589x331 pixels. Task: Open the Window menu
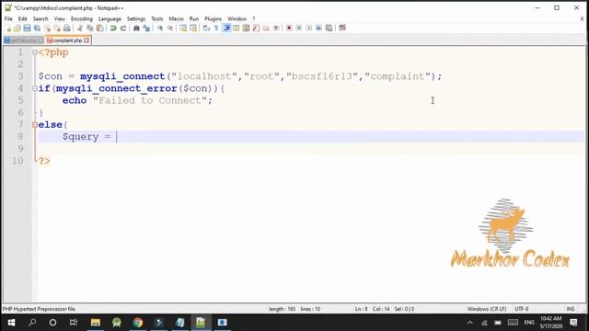tap(237, 18)
